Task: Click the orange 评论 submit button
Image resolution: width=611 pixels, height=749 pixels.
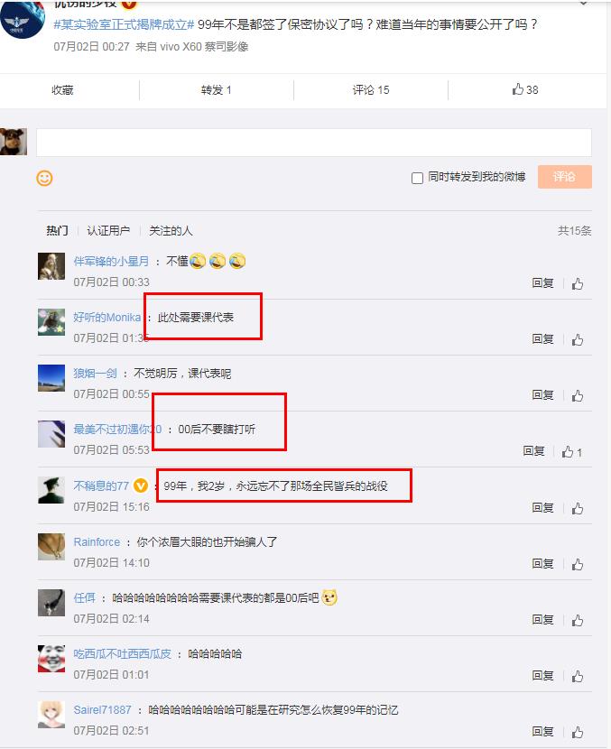Action: 565,177
